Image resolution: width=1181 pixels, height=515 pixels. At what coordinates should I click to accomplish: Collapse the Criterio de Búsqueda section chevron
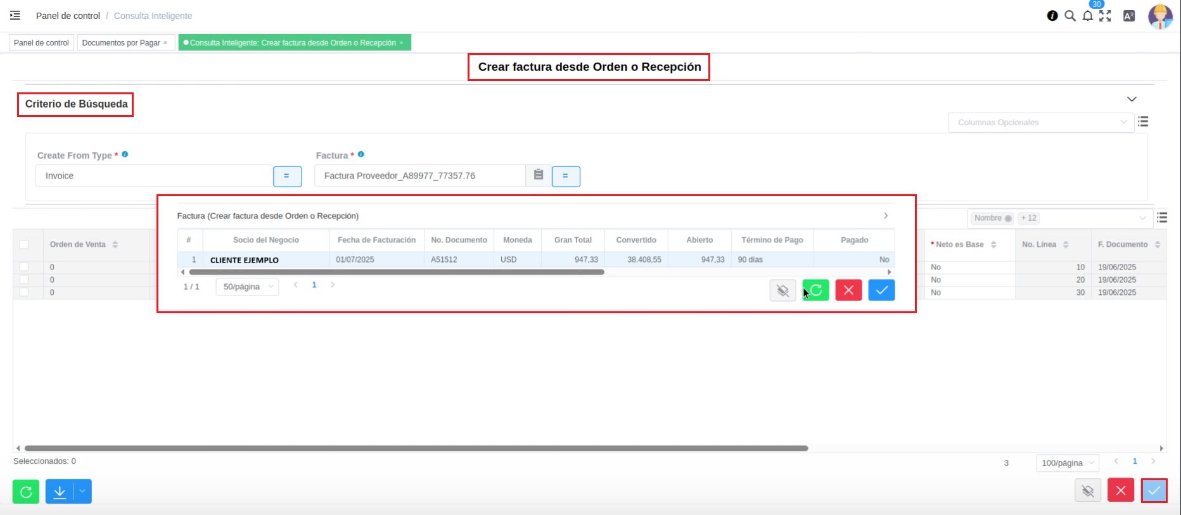(1132, 99)
